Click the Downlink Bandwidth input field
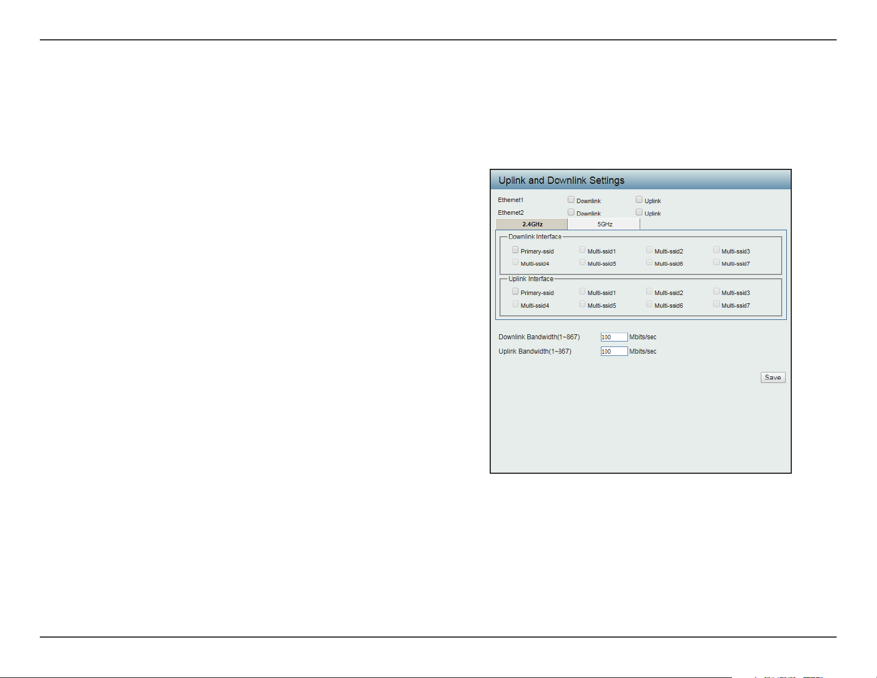Image resolution: width=877 pixels, height=678 pixels. (614, 337)
